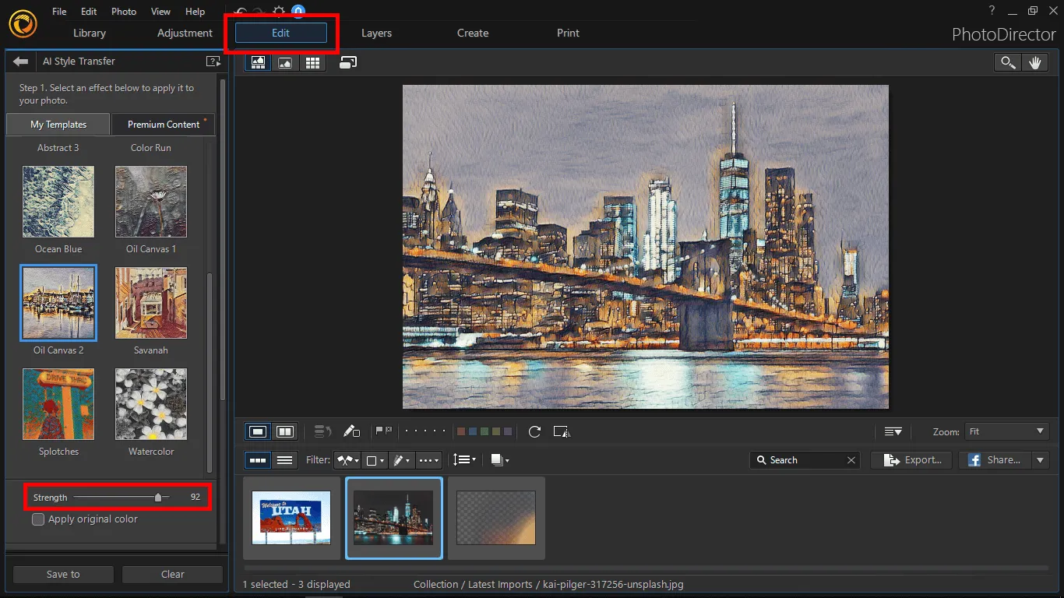Select the hand pan tool
The width and height of the screenshot is (1064, 598).
(1034, 63)
